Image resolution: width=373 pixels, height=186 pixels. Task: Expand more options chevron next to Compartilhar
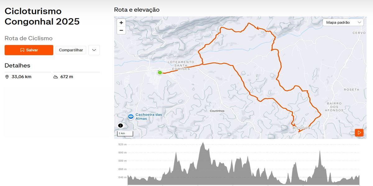tap(94, 50)
